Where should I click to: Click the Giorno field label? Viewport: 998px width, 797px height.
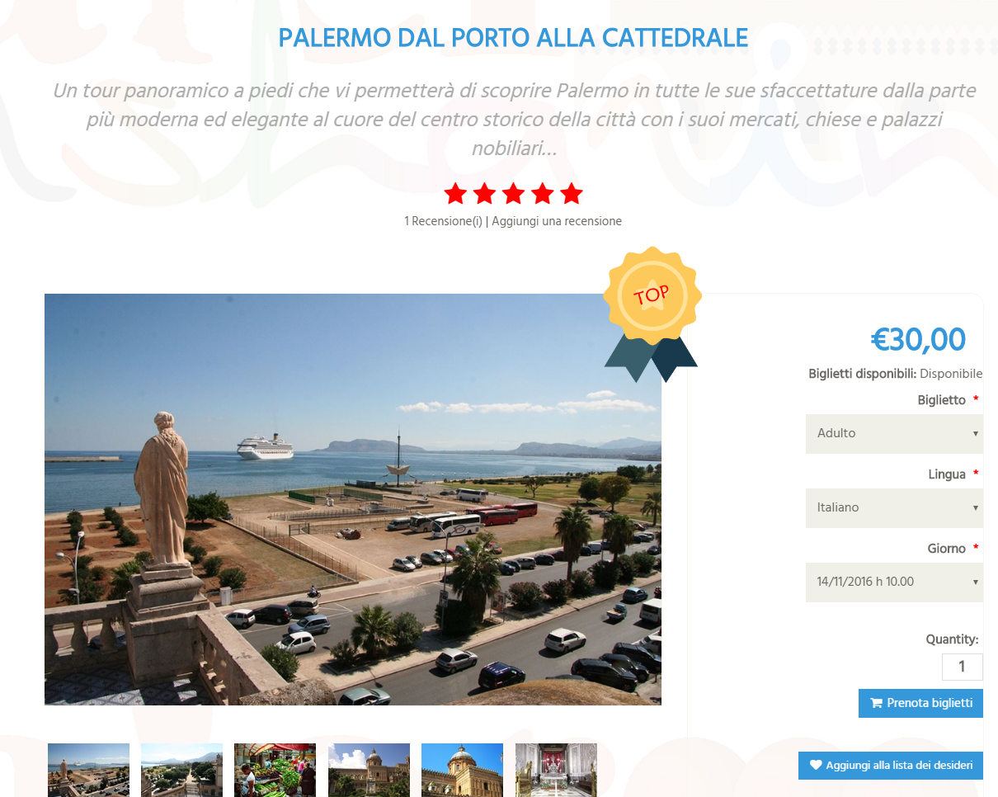pyautogui.click(x=948, y=549)
